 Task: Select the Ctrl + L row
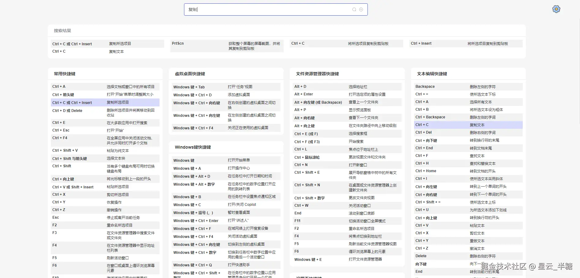coord(347,149)
